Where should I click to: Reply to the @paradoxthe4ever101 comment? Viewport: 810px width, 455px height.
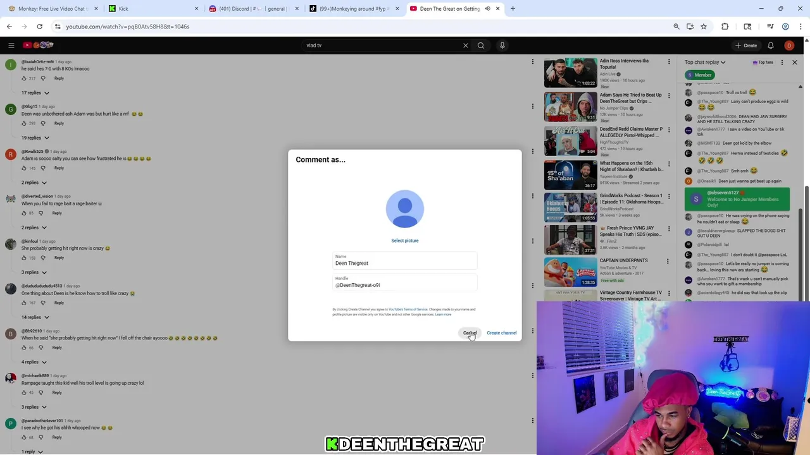point(57,437)
